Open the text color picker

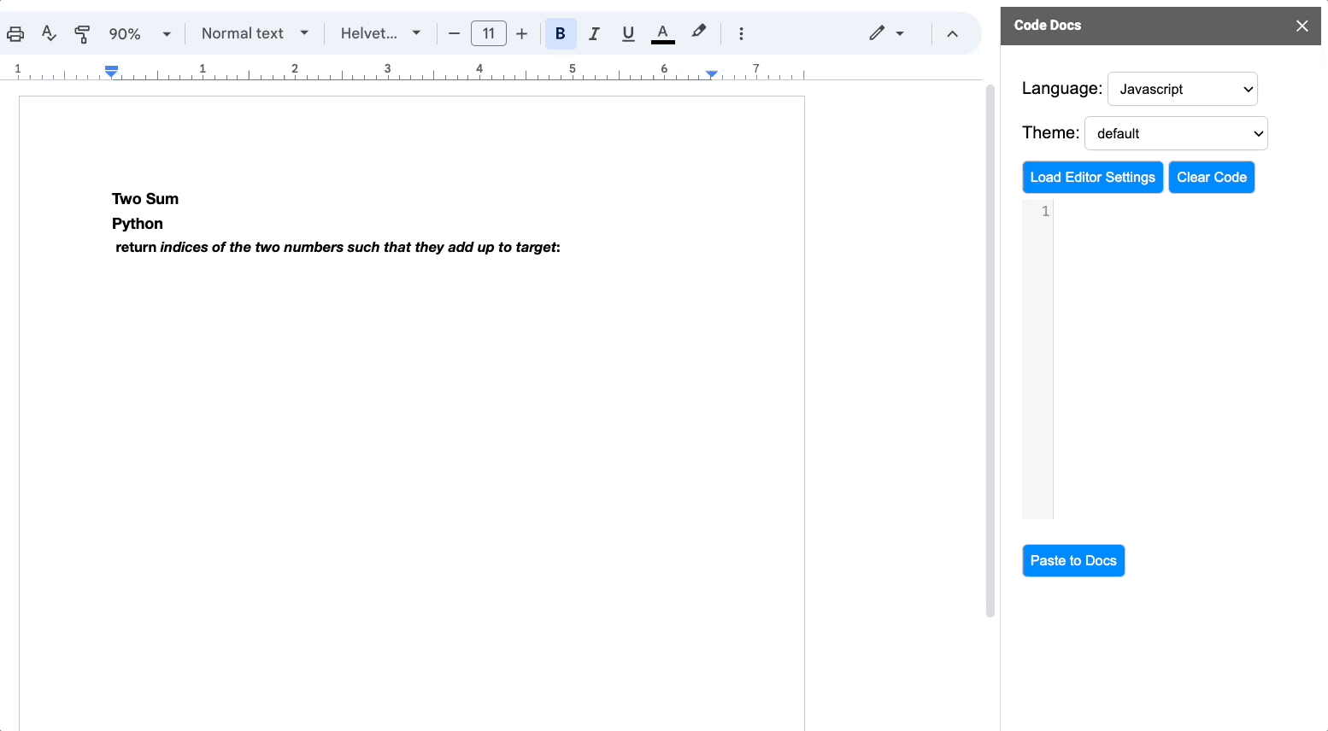pos(662,34)
